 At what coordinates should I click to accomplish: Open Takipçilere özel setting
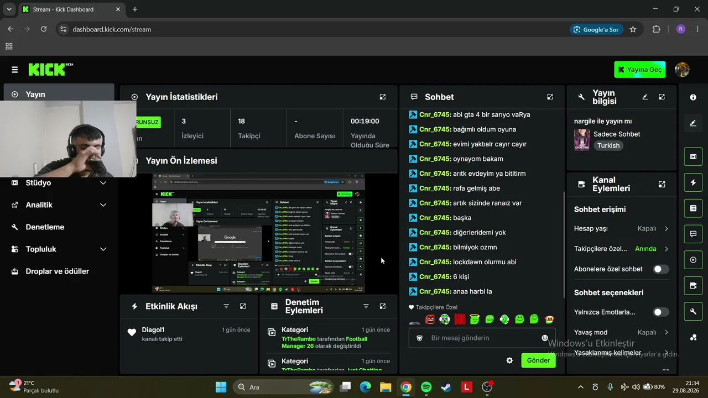622,249
